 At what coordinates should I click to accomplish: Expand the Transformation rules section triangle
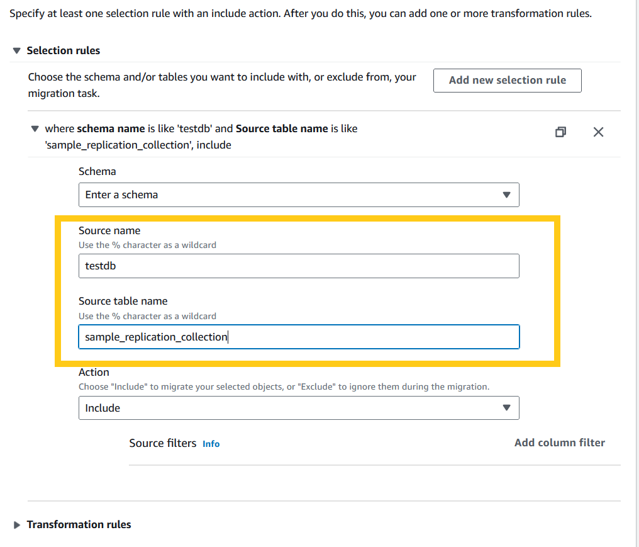pos(17,525)
